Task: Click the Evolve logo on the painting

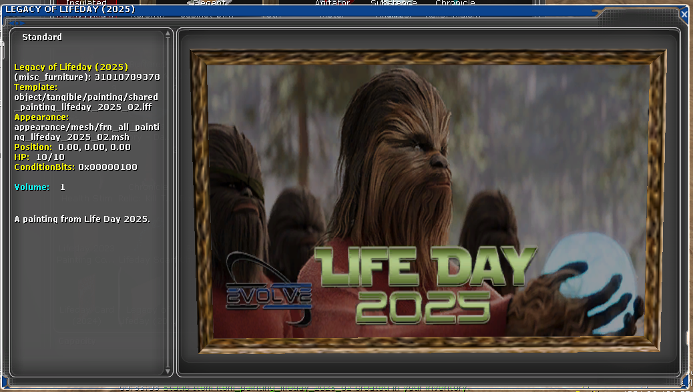Action: point(269,289)
